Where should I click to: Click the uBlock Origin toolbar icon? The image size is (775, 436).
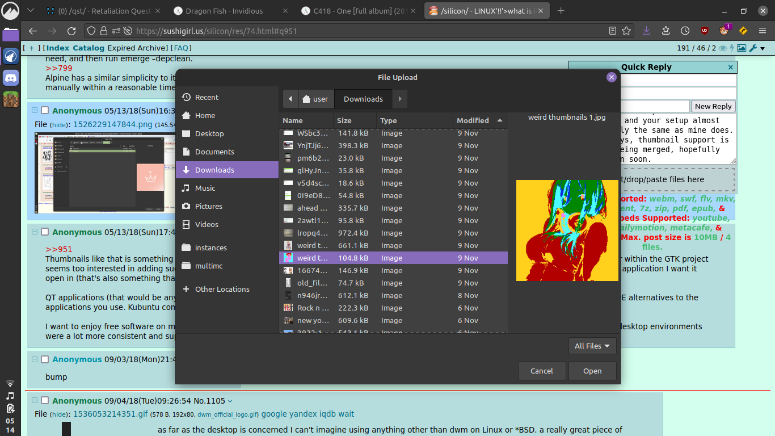coord(704,31)
